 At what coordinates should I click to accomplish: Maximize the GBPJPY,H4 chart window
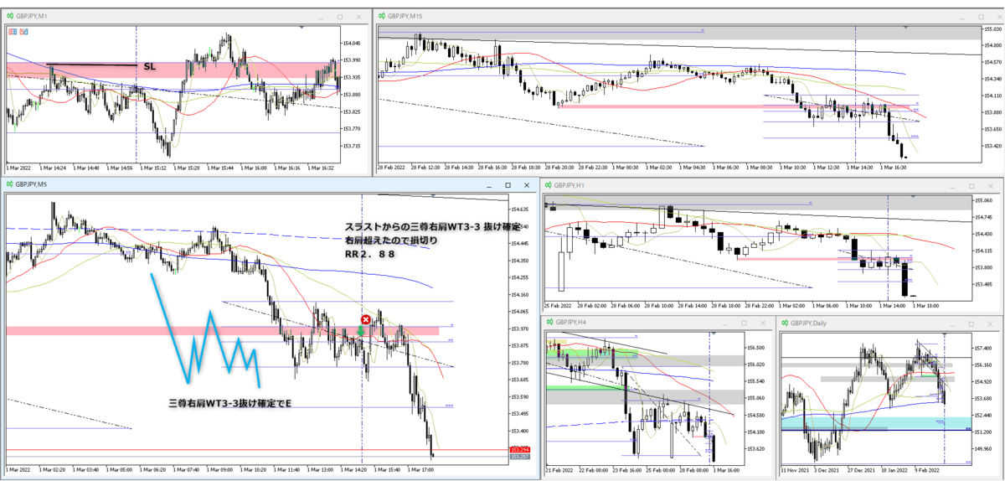click(745, 322)
